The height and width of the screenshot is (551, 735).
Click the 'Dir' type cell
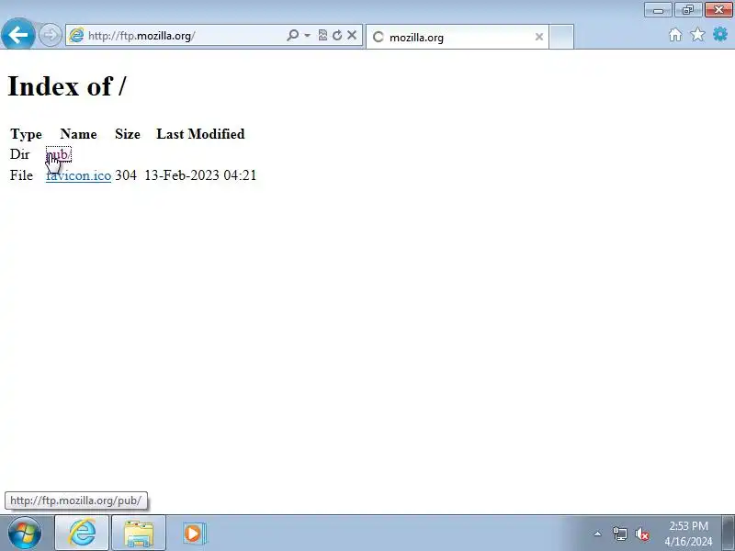[19, 154]
